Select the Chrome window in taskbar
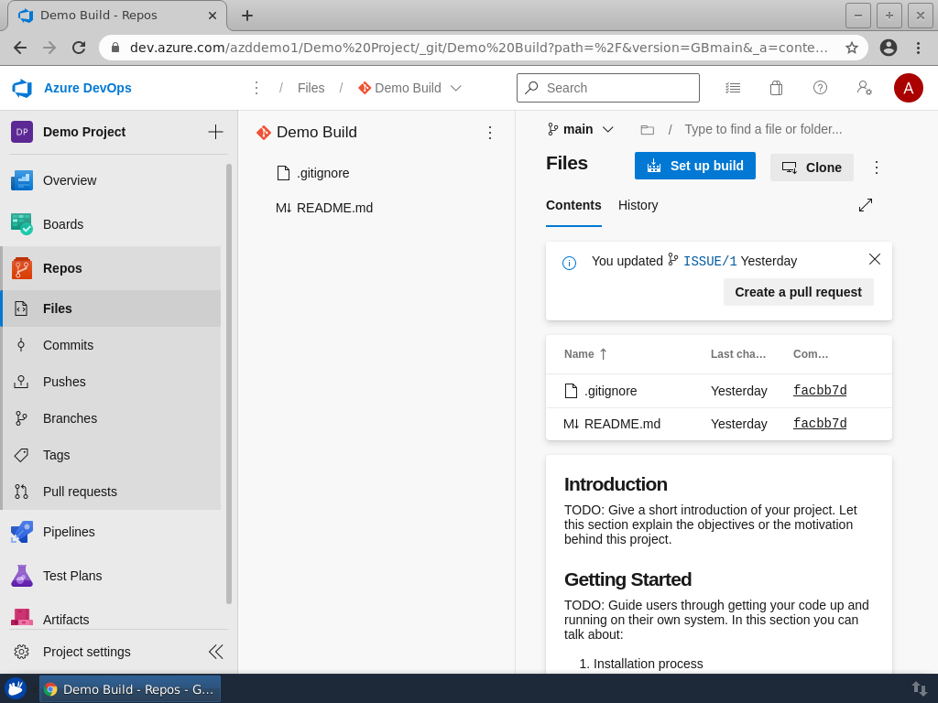Viewport: 938px width, 703px height. (130, 689)
